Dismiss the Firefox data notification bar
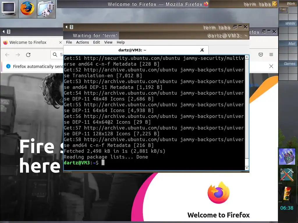 [271, 66]
